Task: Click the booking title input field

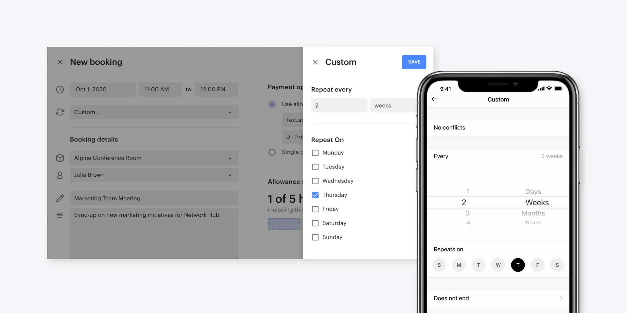Action: (153, 198)
